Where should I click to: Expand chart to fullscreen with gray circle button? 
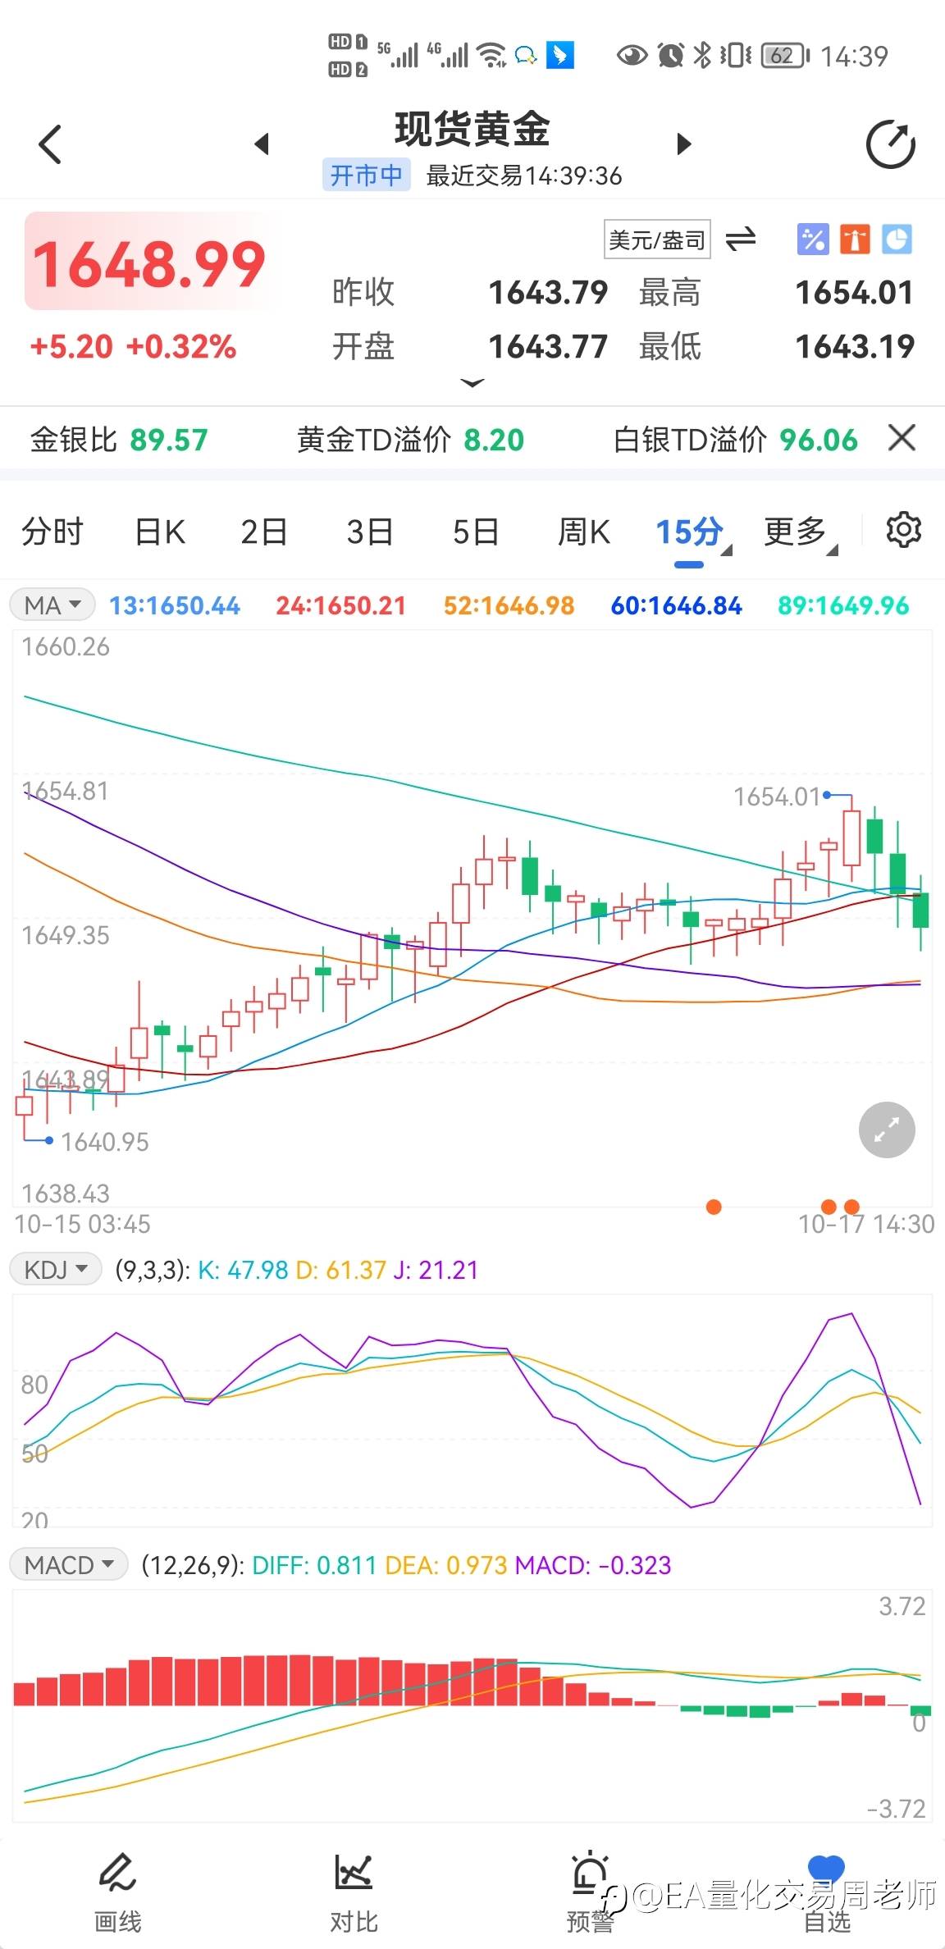887,1130
